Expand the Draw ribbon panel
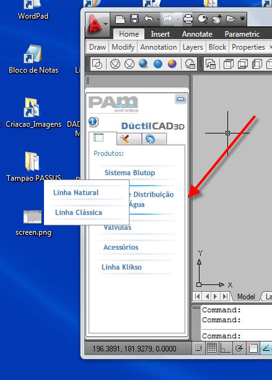Image resolution: width=272 pixels, height=380 pixels. click(97, 47)
